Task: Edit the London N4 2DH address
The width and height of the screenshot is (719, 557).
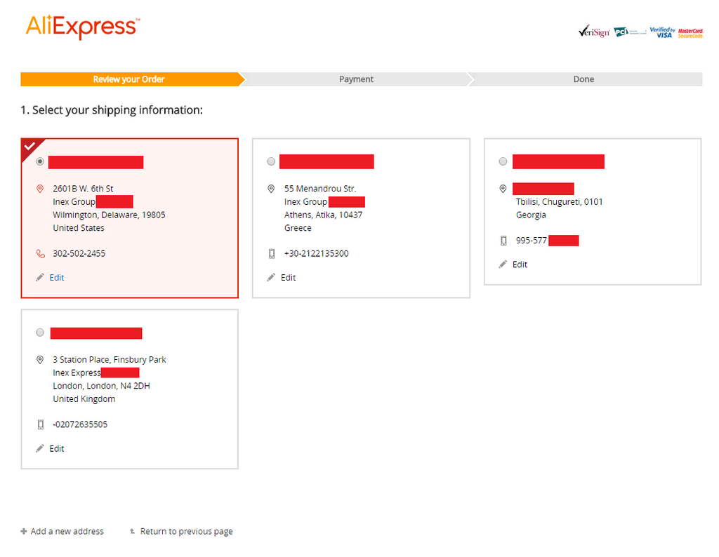Action: point(57,449)
